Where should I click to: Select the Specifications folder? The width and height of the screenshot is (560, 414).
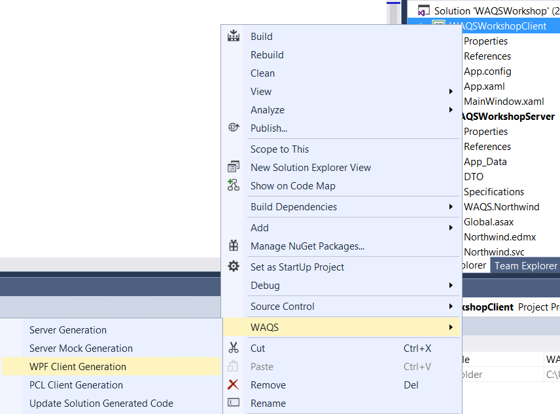tap(494, 192)
